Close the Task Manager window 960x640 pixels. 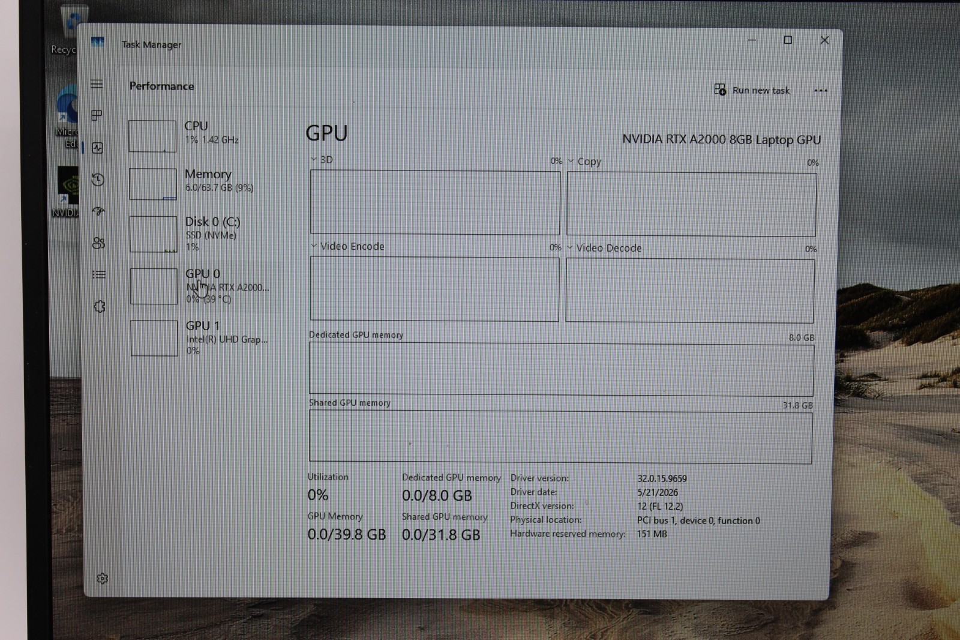click(x=824, y=40)
